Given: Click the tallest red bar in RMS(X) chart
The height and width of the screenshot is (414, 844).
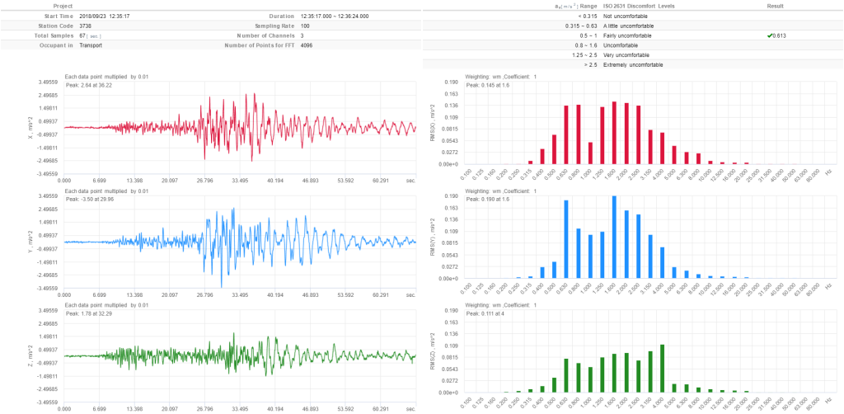Looking at the screenshot, I should 615,133.
